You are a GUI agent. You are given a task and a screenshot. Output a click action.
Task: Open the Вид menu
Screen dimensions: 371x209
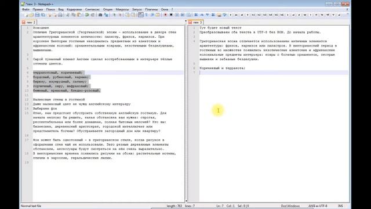click(x=61, y=9)
